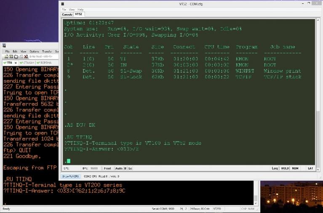Screen dimensions: 323x213
Task: Open File menu in VT52 window
Action: pos(64,9)
